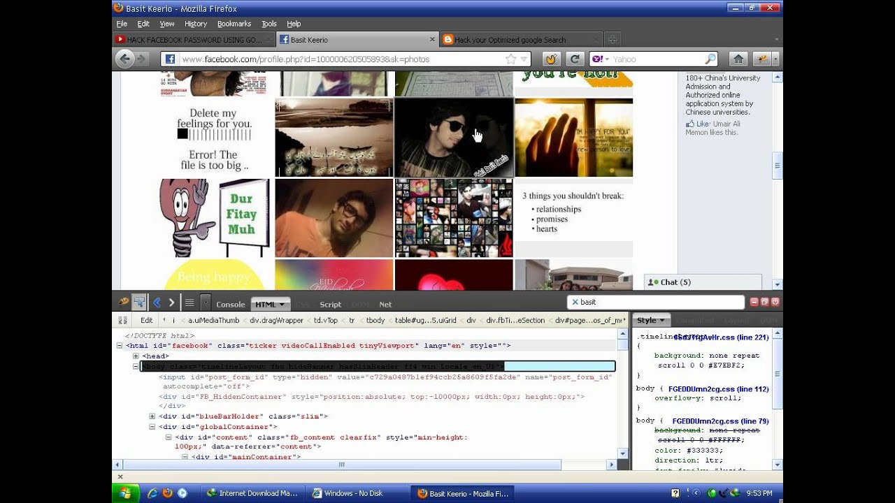Image resolution: width=895 pixels, height=503 pixels.
Task: Open dropdown beside command line icon
Action: click(x=205, y=302)
